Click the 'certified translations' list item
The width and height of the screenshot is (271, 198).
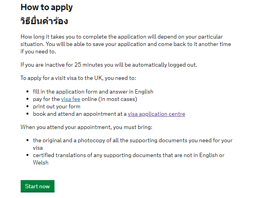[128, 155]
